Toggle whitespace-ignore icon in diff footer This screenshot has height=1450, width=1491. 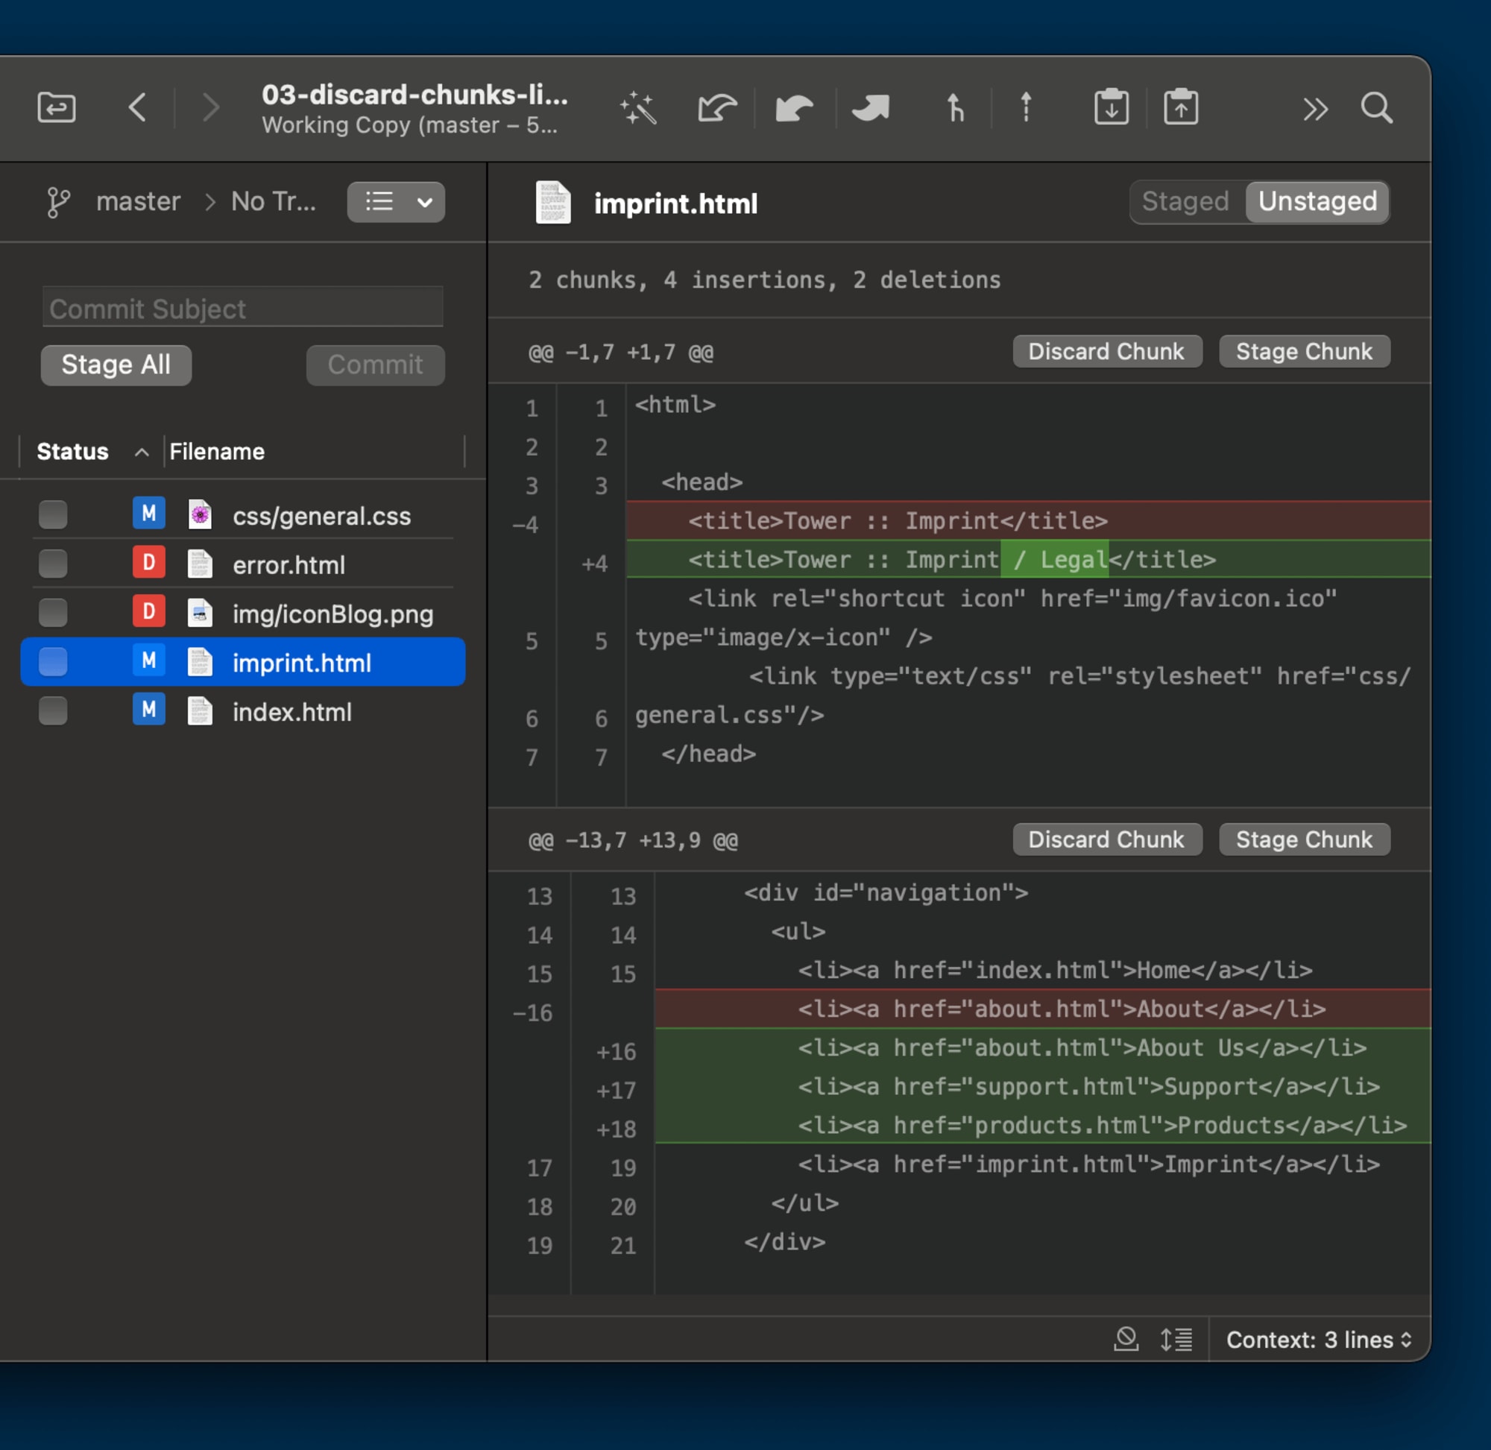(x=1126, y=1339)
